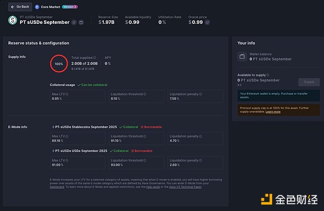Image resolution: width=324 pixels, height=211 pixels.
Task: Open the token external link icon
Action: 74,22
